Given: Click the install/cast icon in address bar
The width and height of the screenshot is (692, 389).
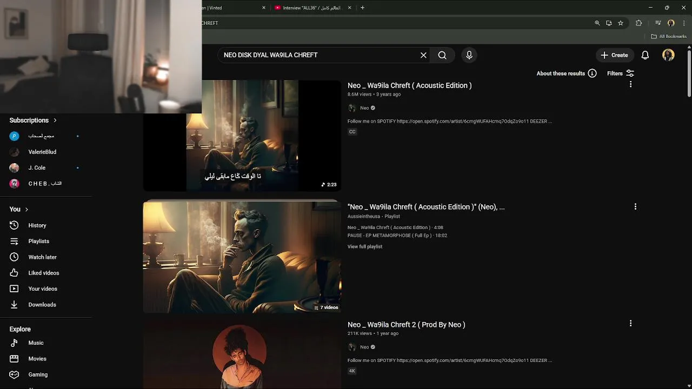Looking at the screenshot, I should coord(609,23).
